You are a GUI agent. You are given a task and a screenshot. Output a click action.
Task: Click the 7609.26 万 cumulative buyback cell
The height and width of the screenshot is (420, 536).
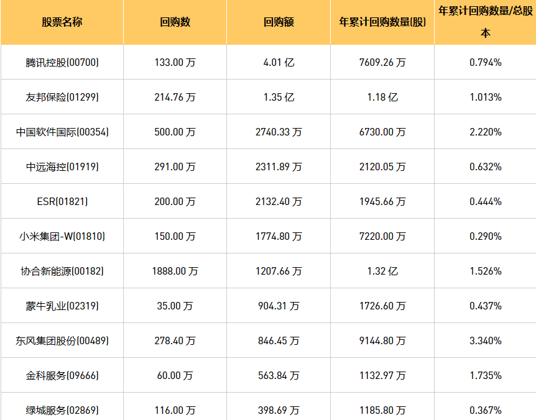[382, 63]
